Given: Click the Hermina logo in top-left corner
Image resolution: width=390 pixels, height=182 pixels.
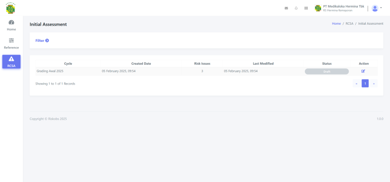Looking at the screenshot, I should pos(10,8).
